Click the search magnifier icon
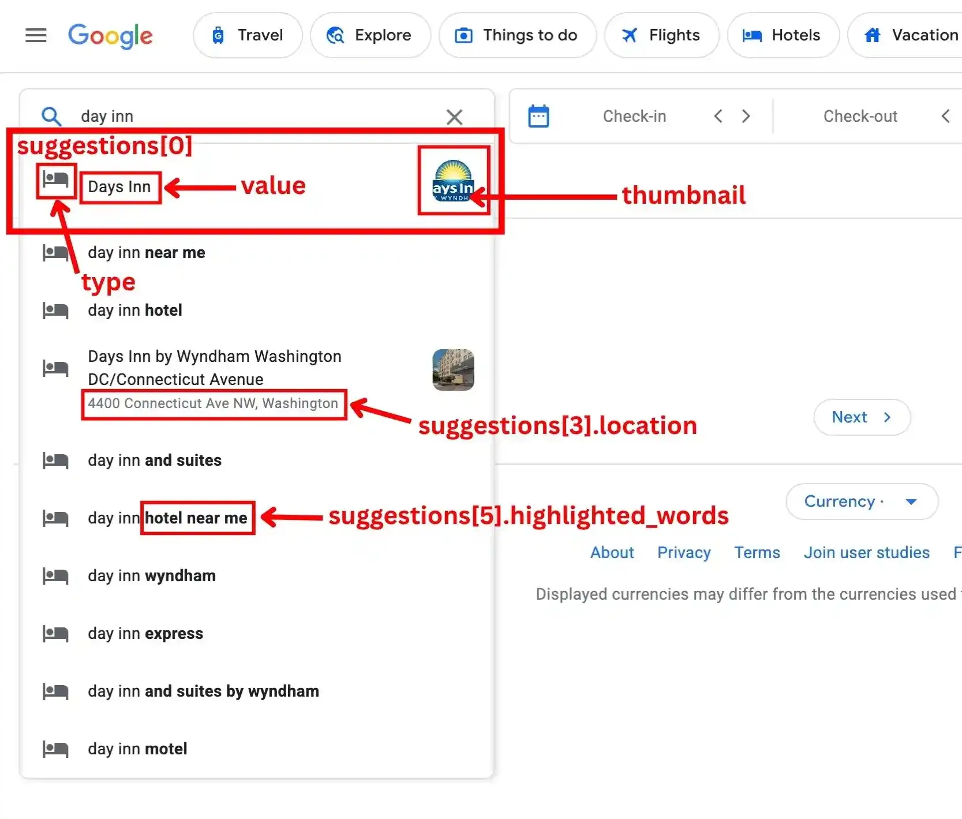The height and width of the screenshot is (819, 962). coord(51,116)
